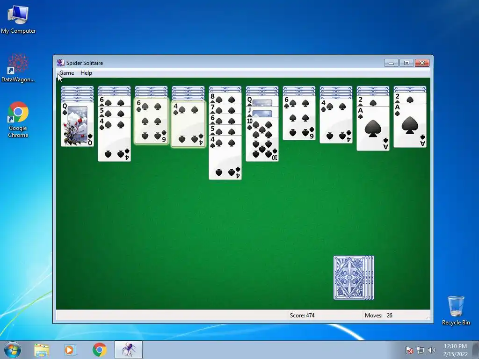Click the Show desktop button
The height and width of the screenshot is (359, 479).
476,350
